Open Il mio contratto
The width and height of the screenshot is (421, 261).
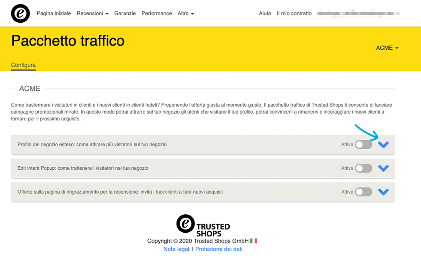[294, 13]
